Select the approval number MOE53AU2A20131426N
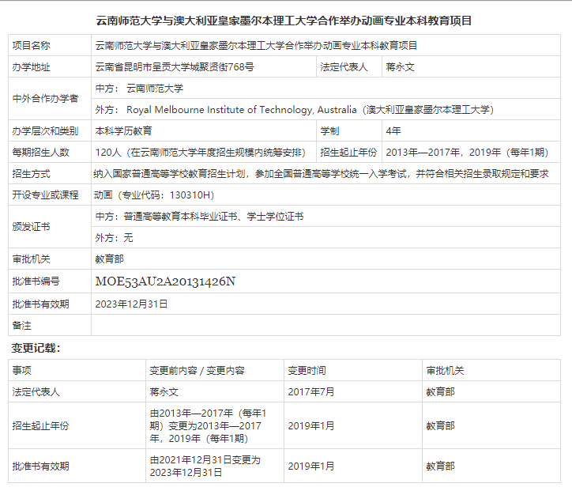The height and width of the screenshot is (491, 572). 165,281
